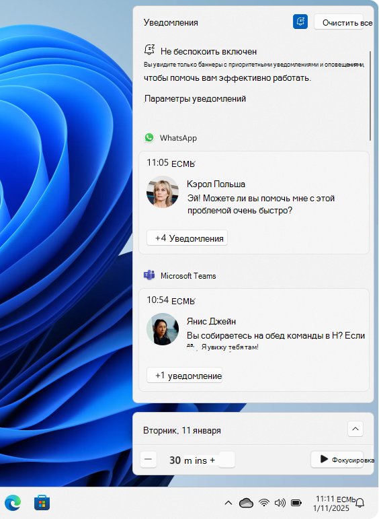Viewport: 379px width, 519px height.
Task: Start the Фокусировка focus session
Action: 337,459
